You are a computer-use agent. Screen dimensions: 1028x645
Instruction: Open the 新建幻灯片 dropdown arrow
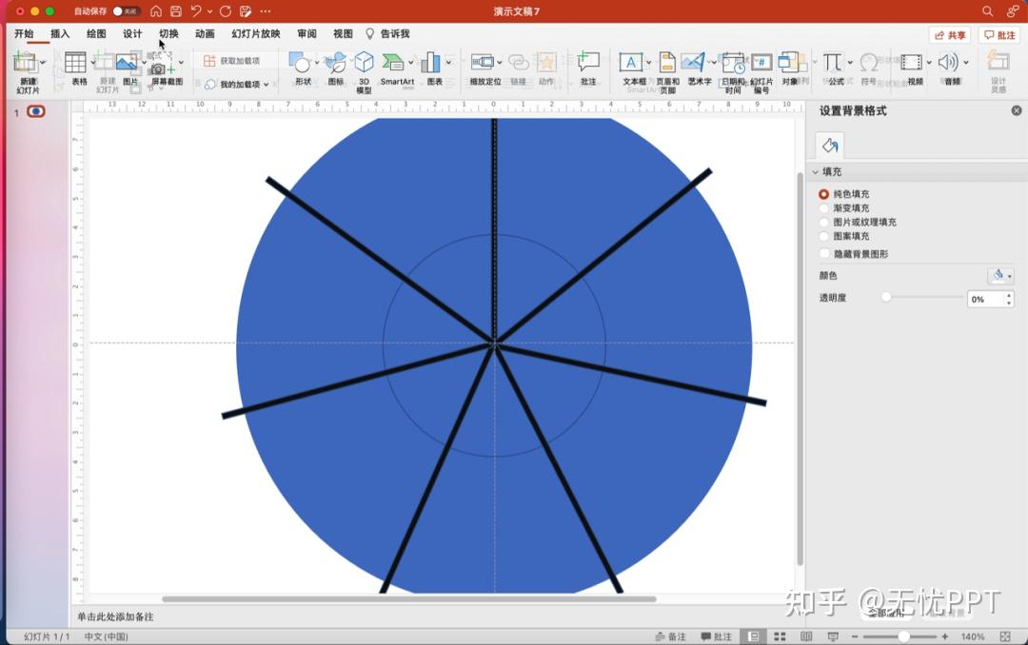pyautogui.click(x=43, y=62)
